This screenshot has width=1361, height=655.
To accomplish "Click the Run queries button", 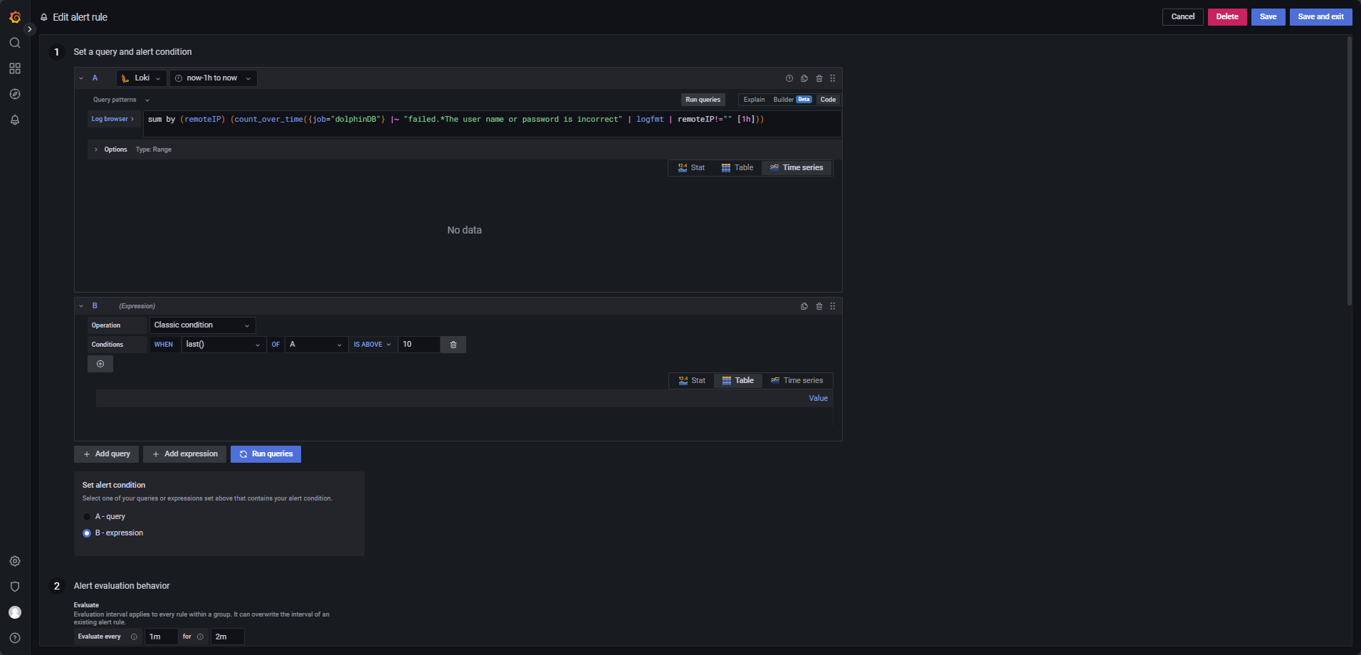I will [x=266, y=454].
